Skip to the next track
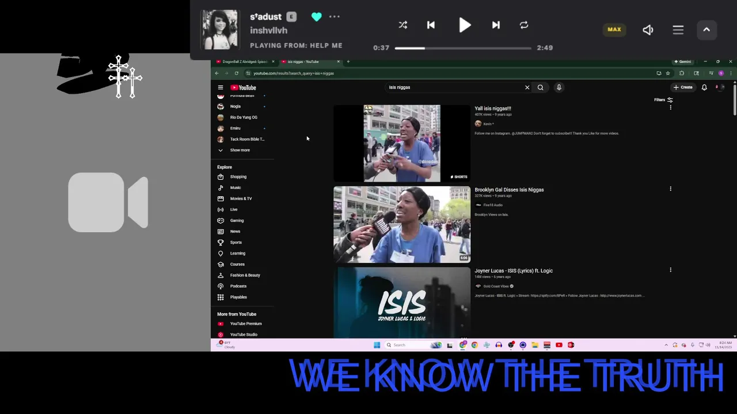This screenshot has height=414, width=737. coord(496,25)
